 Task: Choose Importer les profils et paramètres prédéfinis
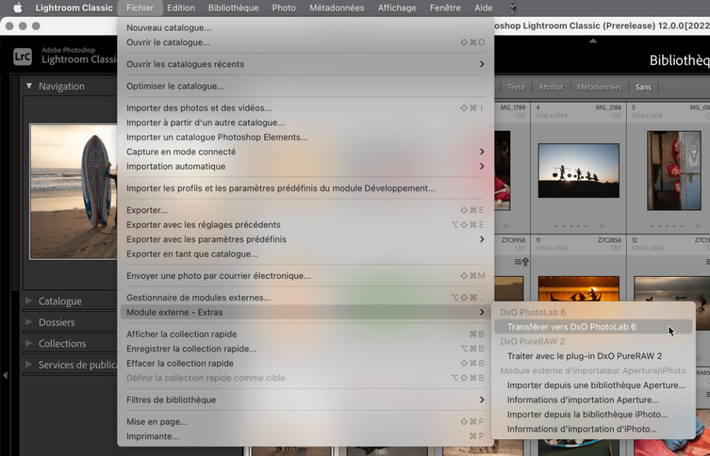pos(305,188)
